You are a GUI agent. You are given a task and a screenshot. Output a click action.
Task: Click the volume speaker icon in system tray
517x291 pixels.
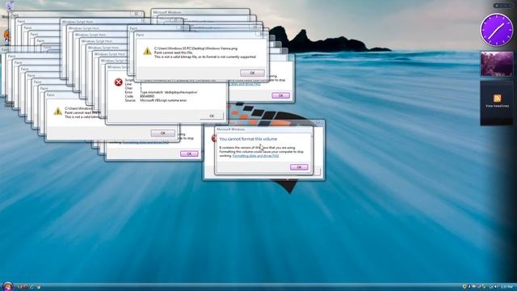(495, 287)
